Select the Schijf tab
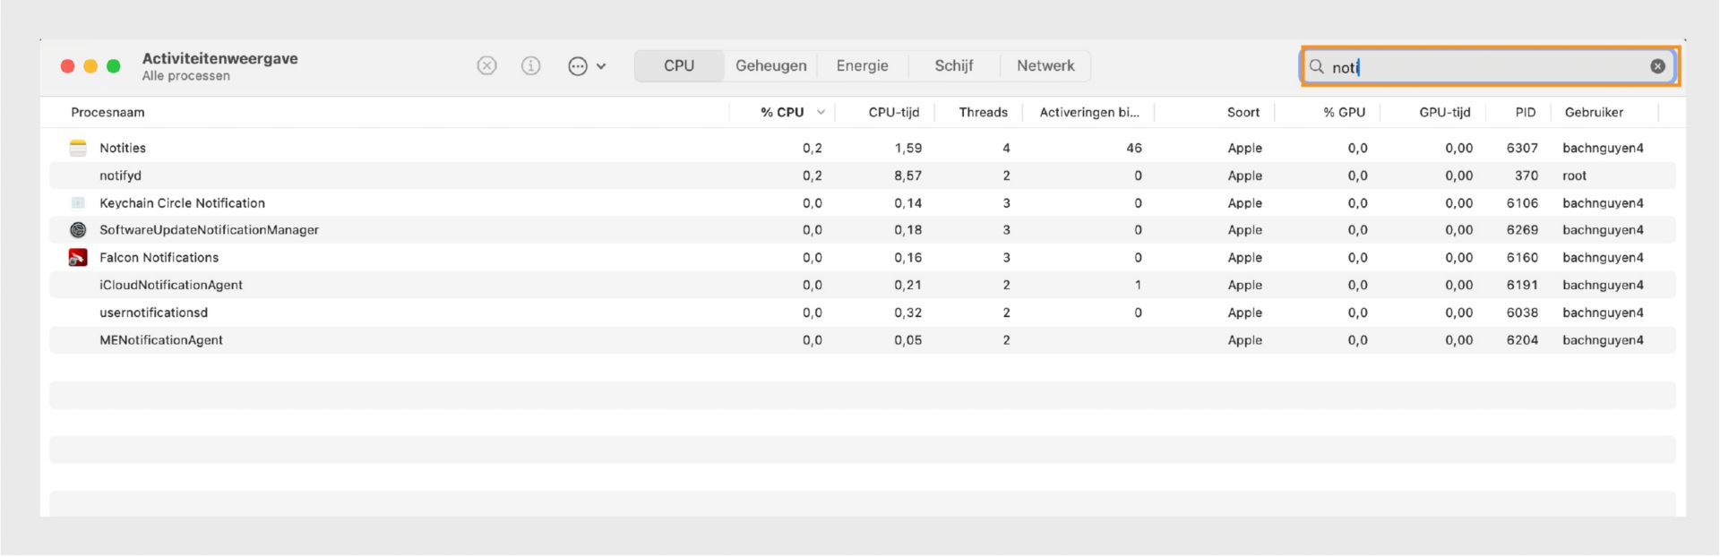1720x557 pixels. (954, 65)
